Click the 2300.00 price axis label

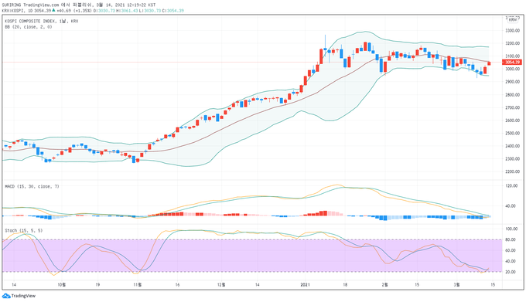coord(512,158)
